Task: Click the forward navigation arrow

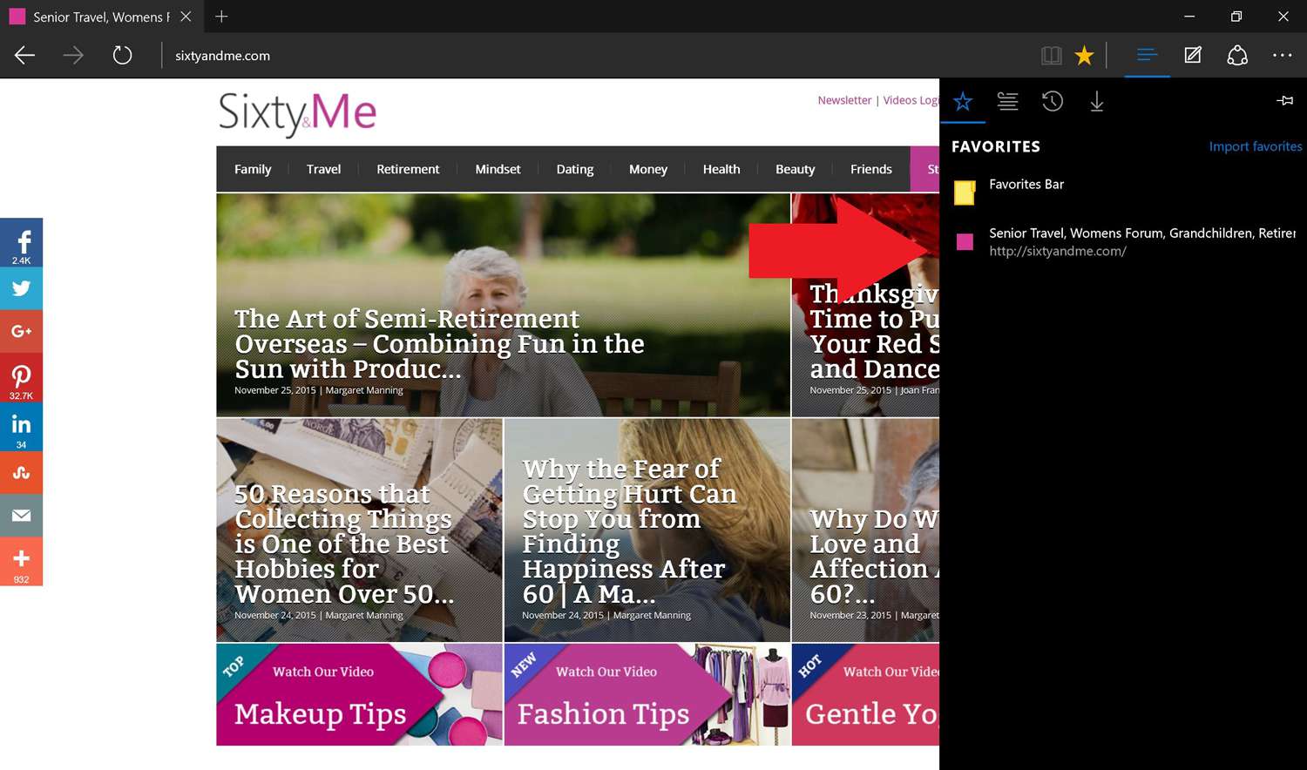Action: pos(73,56)
